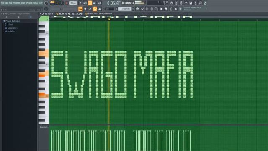Click the question mark help icon

[186, 3]
